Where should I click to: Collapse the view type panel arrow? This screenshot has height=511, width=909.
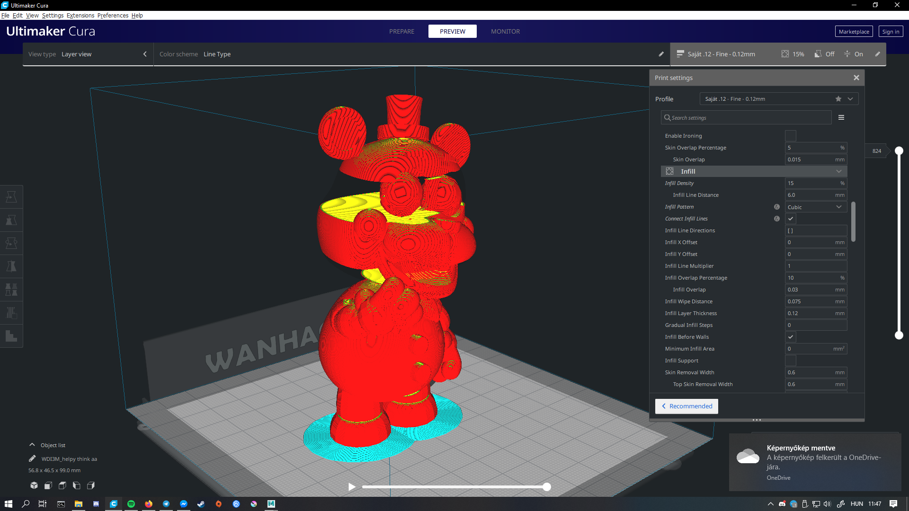pos(145,54)
